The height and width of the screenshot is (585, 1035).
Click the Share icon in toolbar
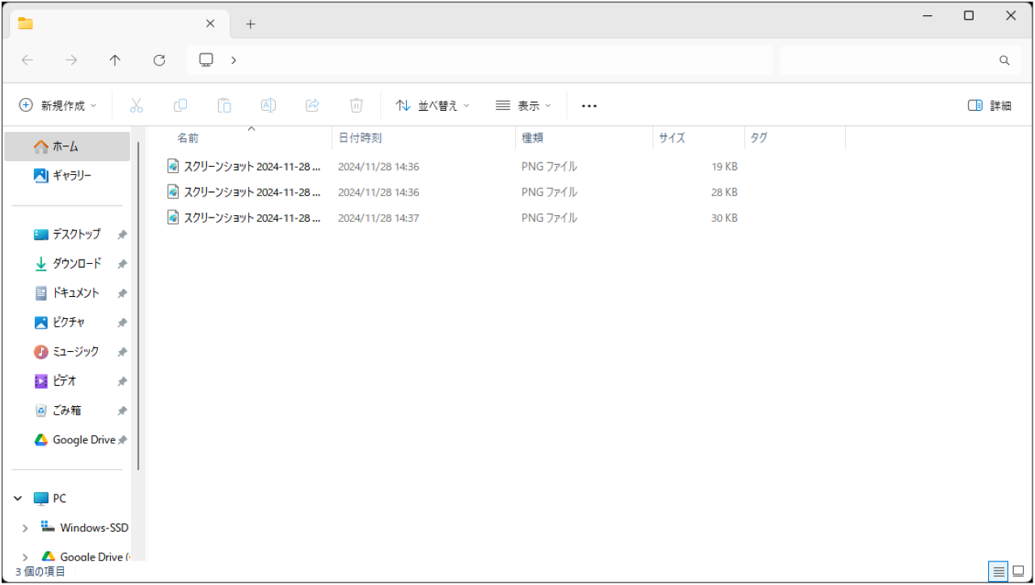[312, 105]
